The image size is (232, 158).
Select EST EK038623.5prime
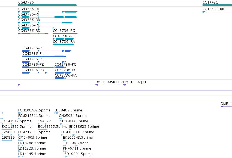70,130
